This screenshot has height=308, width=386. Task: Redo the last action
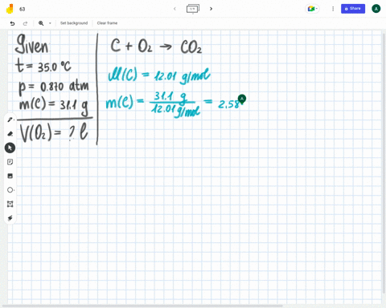[25, 23]
